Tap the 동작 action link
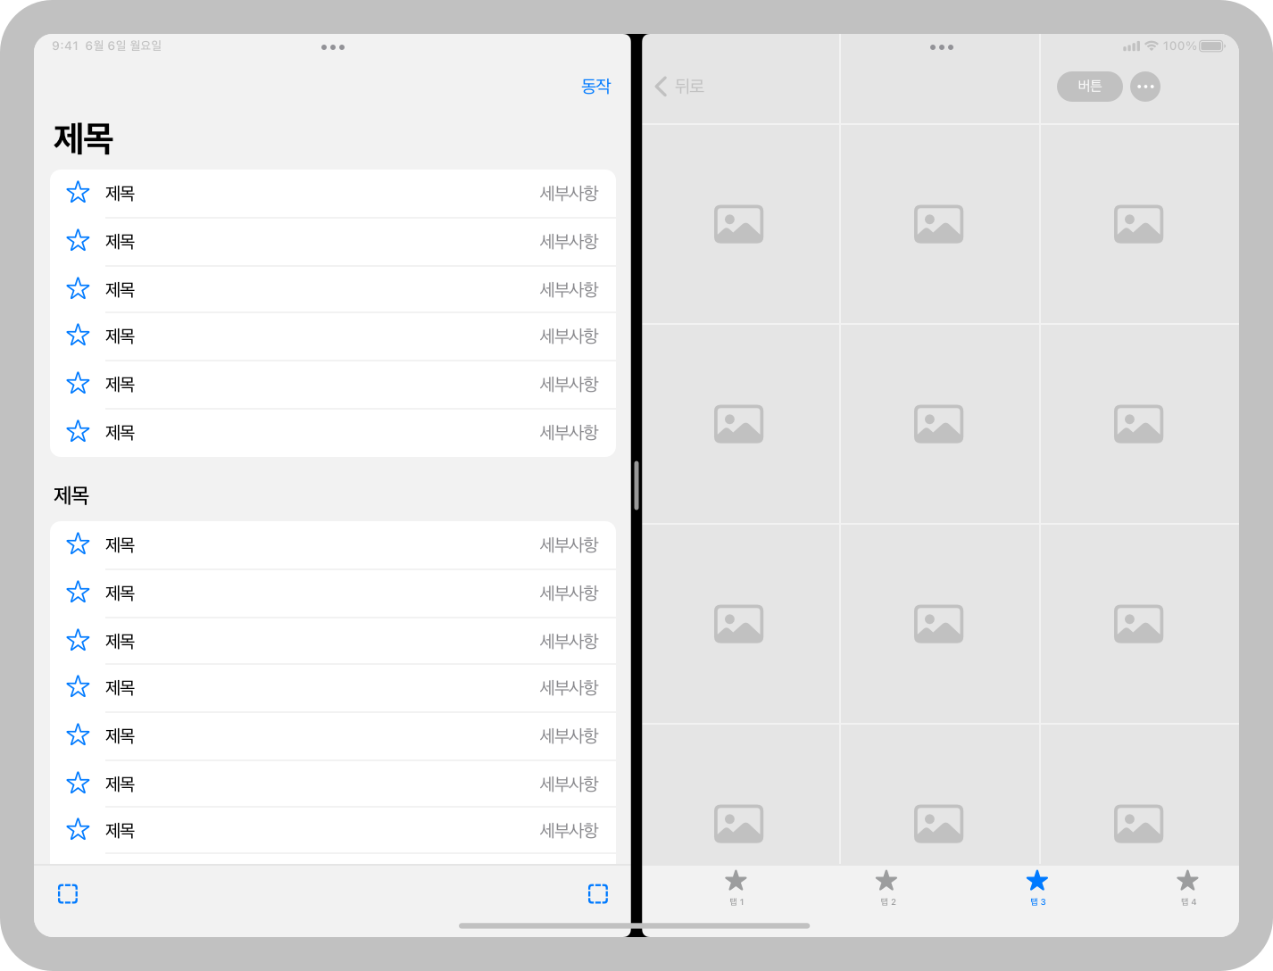The width and height of the screenshot is (1273, 971). (595, 86)
